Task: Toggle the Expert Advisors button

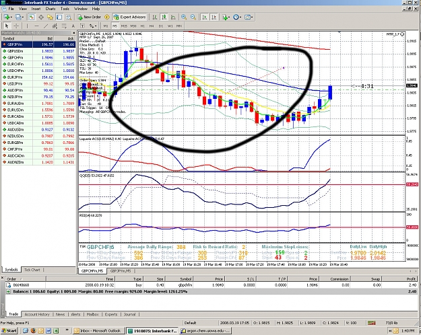Action: click(x=130, y=17)
